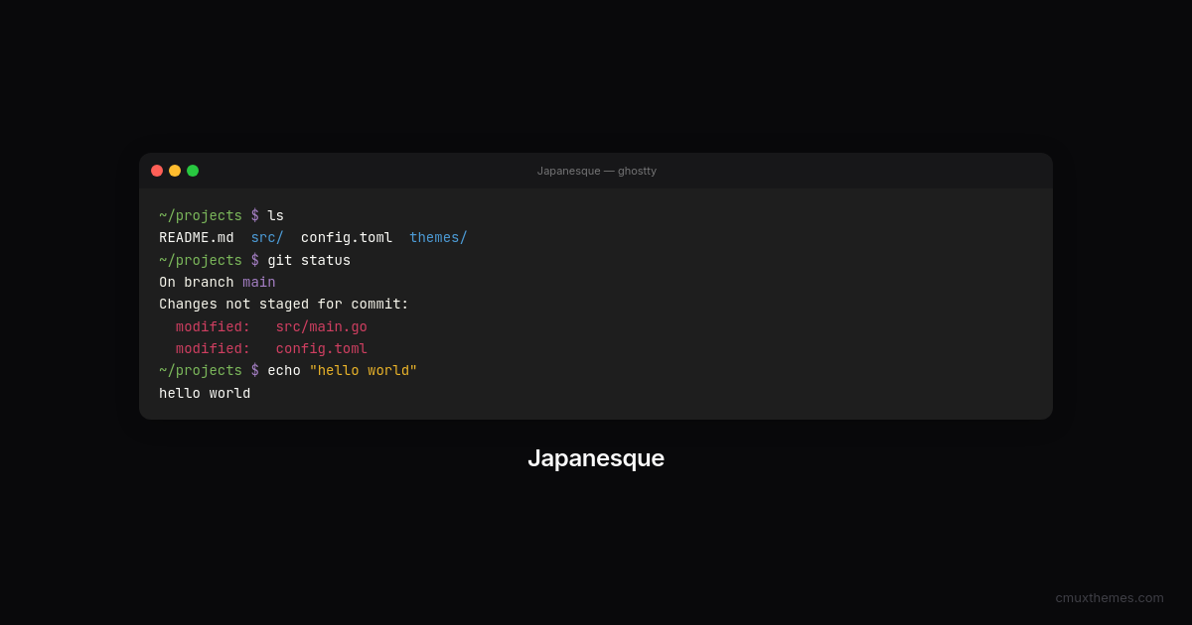Click the 'ls' command text
The height and width of the screenshot is (625, 1192).
pyautogui.click(x=275, y=216)
